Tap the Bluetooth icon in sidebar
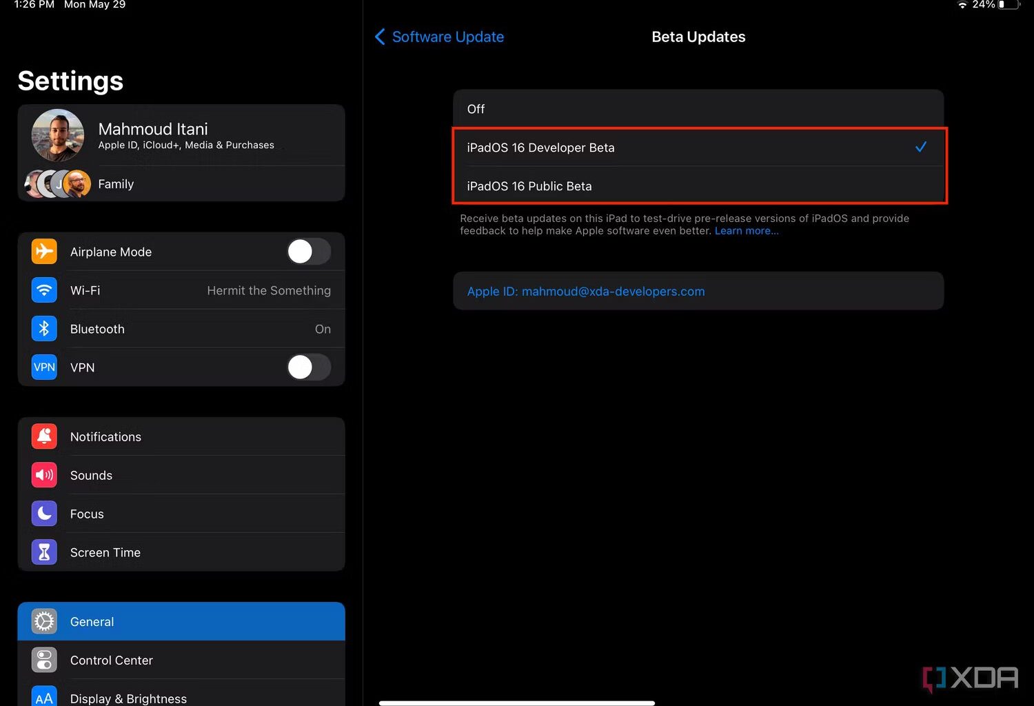 (44, 329)
